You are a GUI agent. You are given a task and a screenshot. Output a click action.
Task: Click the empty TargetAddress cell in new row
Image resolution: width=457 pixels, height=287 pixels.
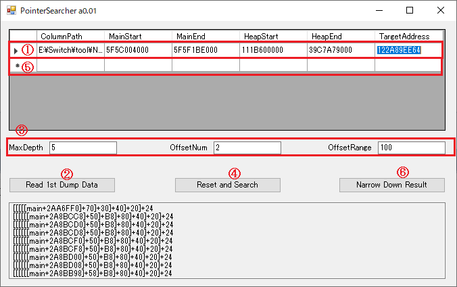click(x=408, y=66)
